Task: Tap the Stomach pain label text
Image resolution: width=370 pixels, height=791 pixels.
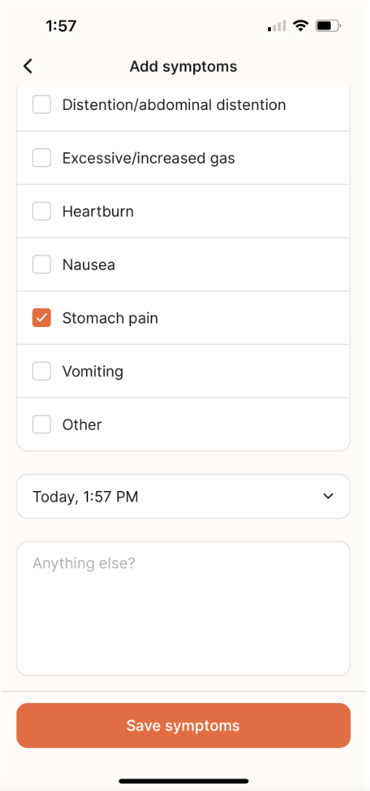Action: tap(110, 318)
